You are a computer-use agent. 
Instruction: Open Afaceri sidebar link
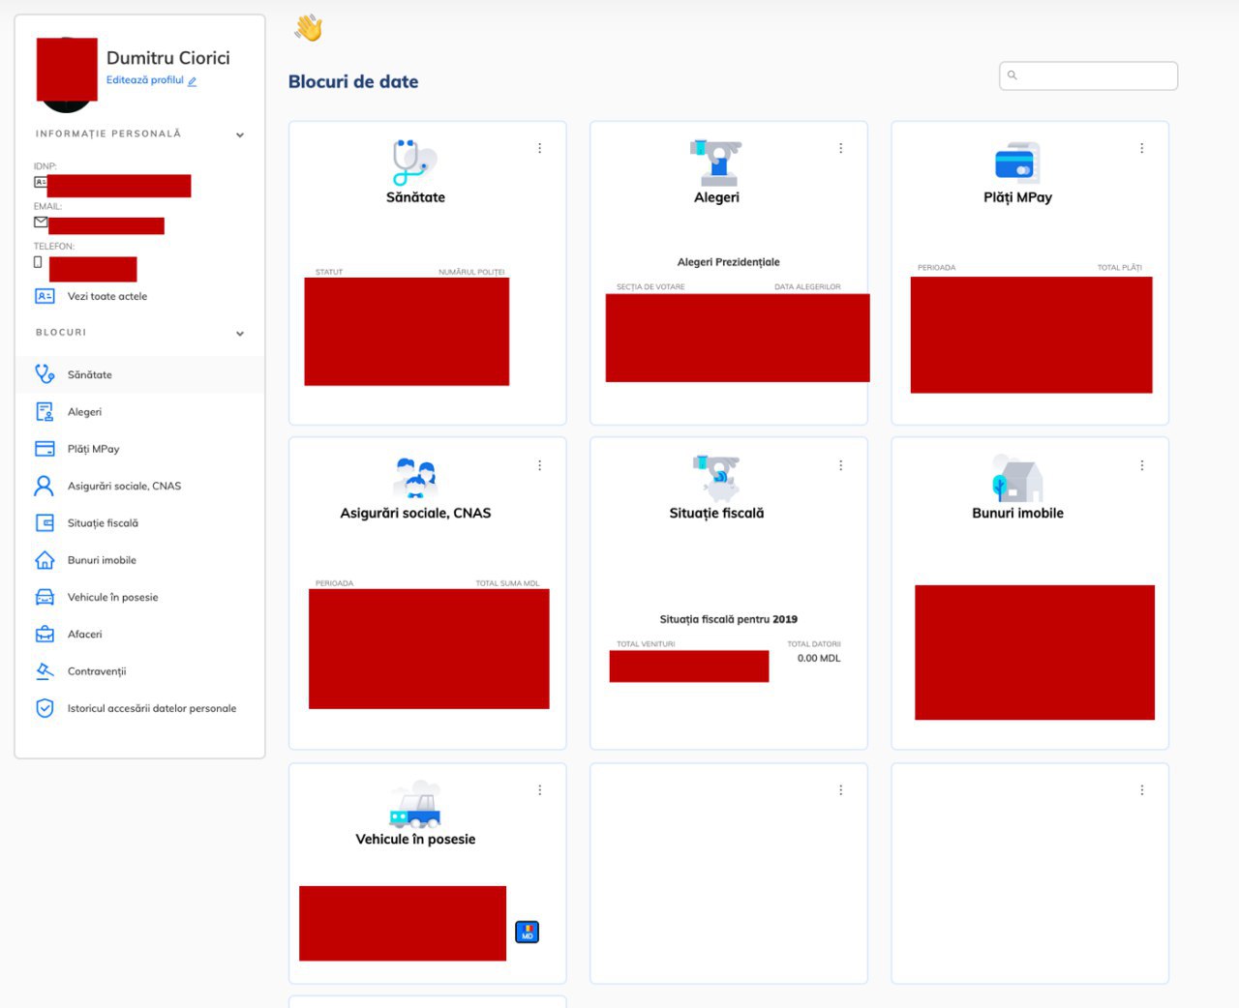click(139, 635)
